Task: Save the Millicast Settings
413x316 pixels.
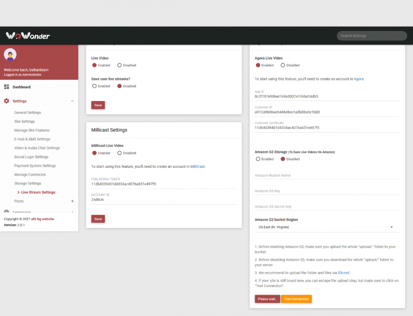Action: pyautogui.click(x=98, y=219)
